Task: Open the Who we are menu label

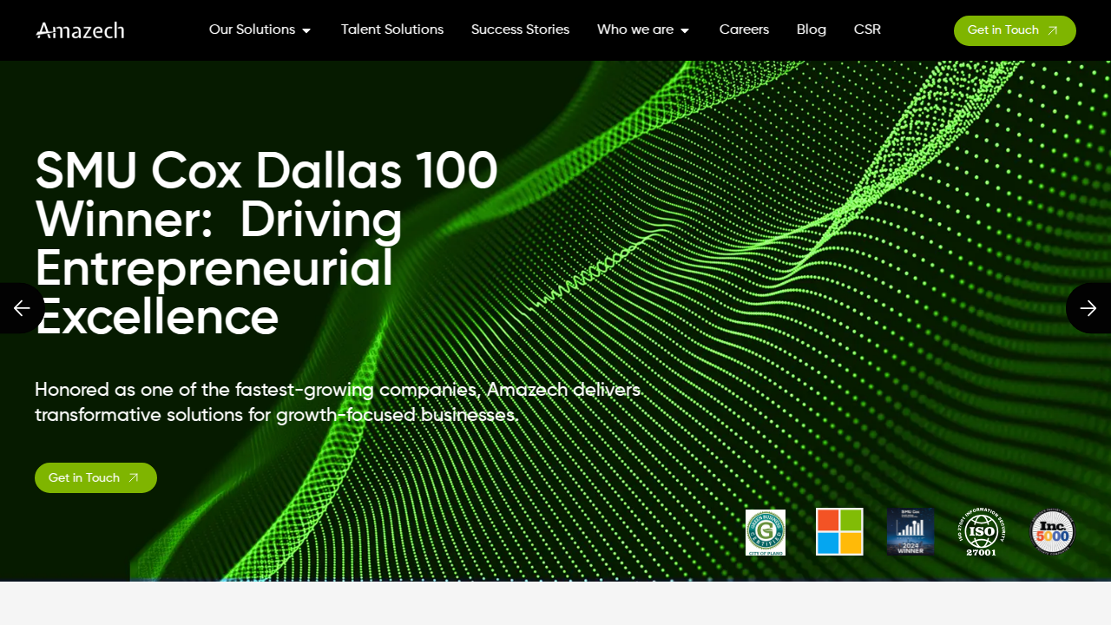Action: 635,30
